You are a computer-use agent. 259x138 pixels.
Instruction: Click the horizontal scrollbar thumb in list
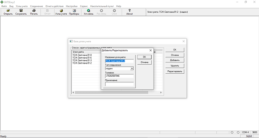click(111, 93)
